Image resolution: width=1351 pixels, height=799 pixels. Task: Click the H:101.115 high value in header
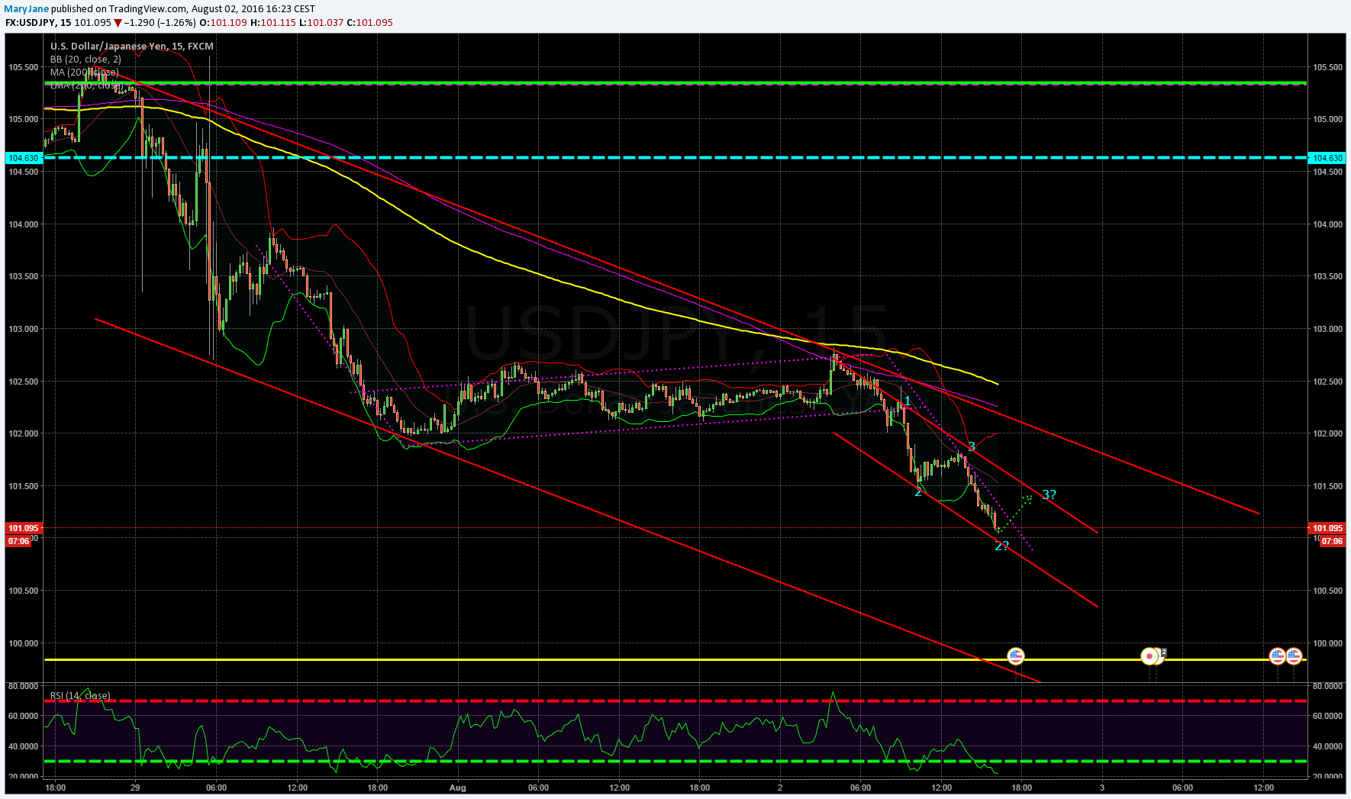[x=273, y=23]
